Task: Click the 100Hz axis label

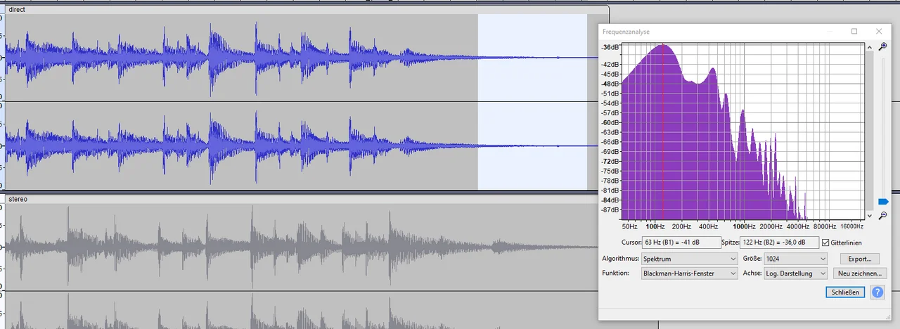Action: [655, 227]
